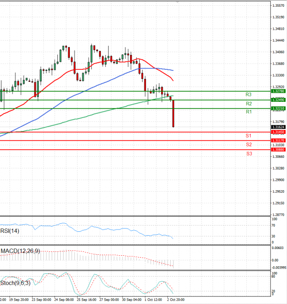Click the 1.29900 price axis value
Viewport: 287px width, 304px height.
[278, 180]
